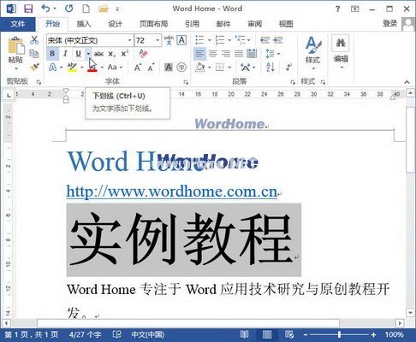The image size is (416, 342).
Task: Toggle Superscript formatting
Action: [x=125, y=53]
